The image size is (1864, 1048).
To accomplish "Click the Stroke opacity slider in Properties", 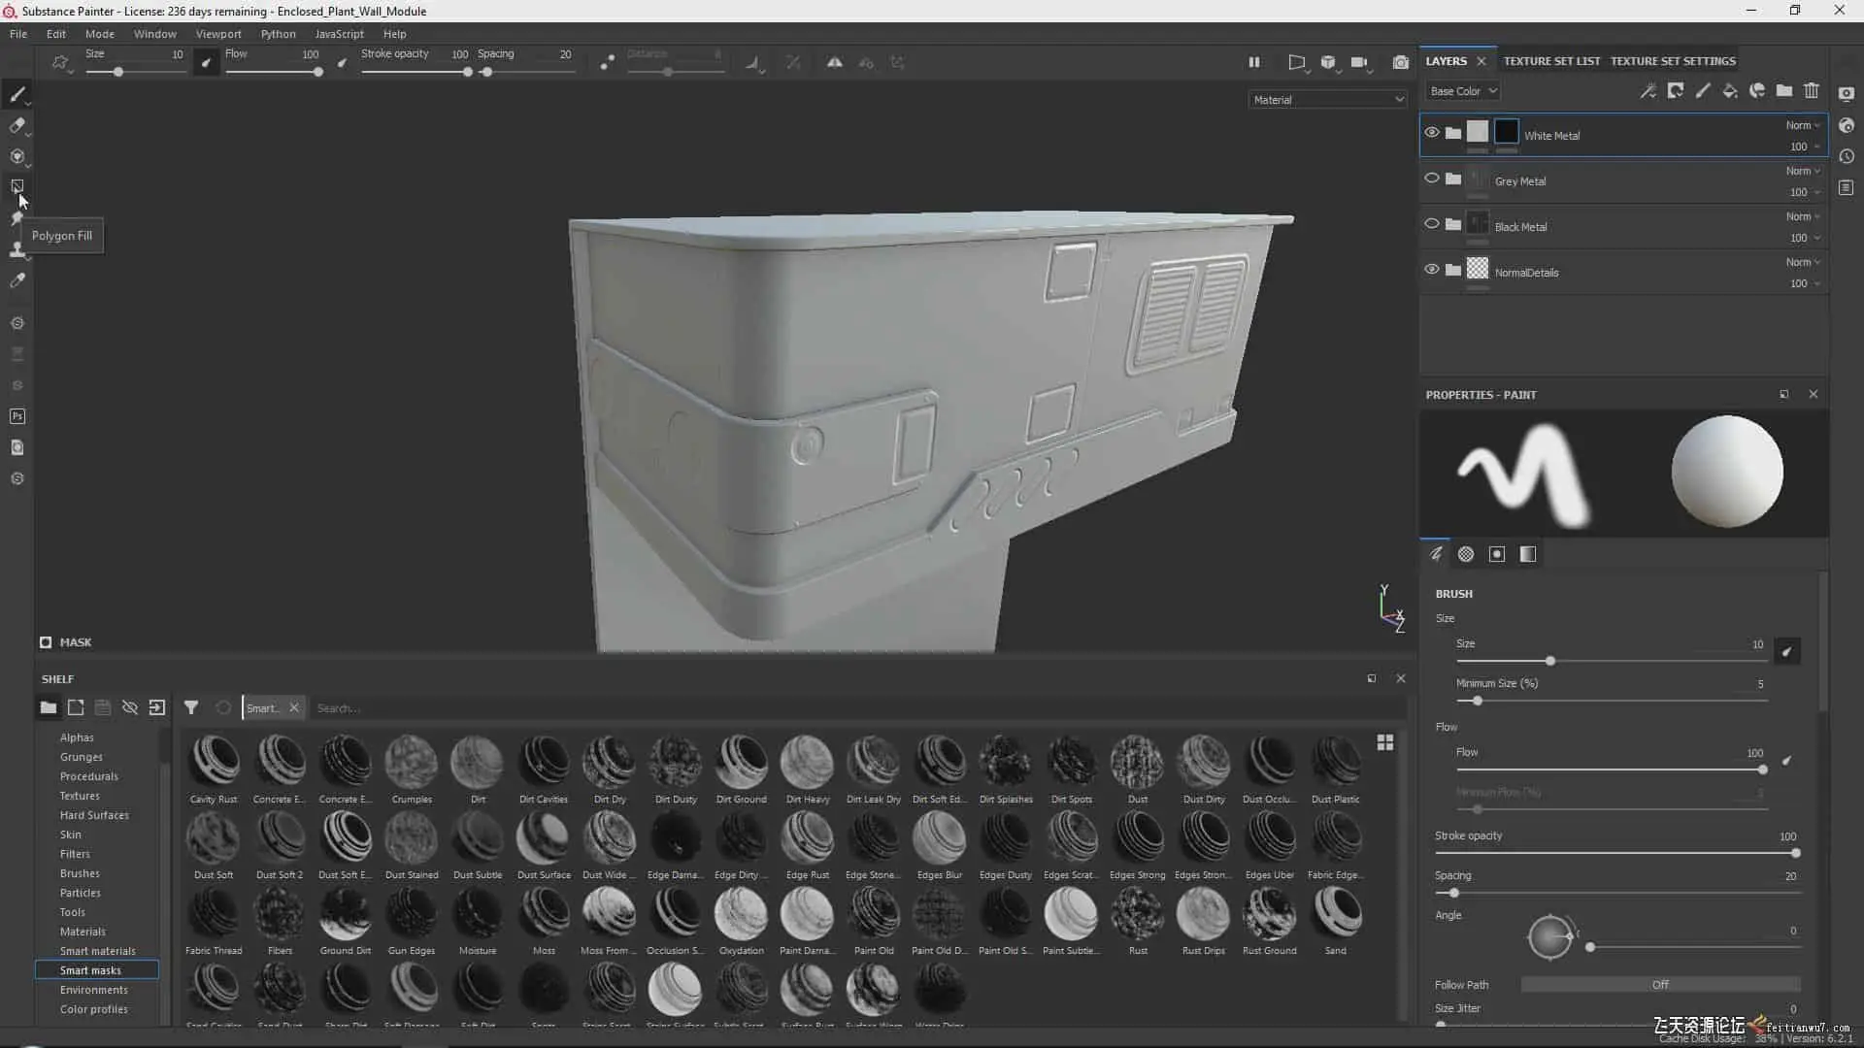I will (1616, 853).
